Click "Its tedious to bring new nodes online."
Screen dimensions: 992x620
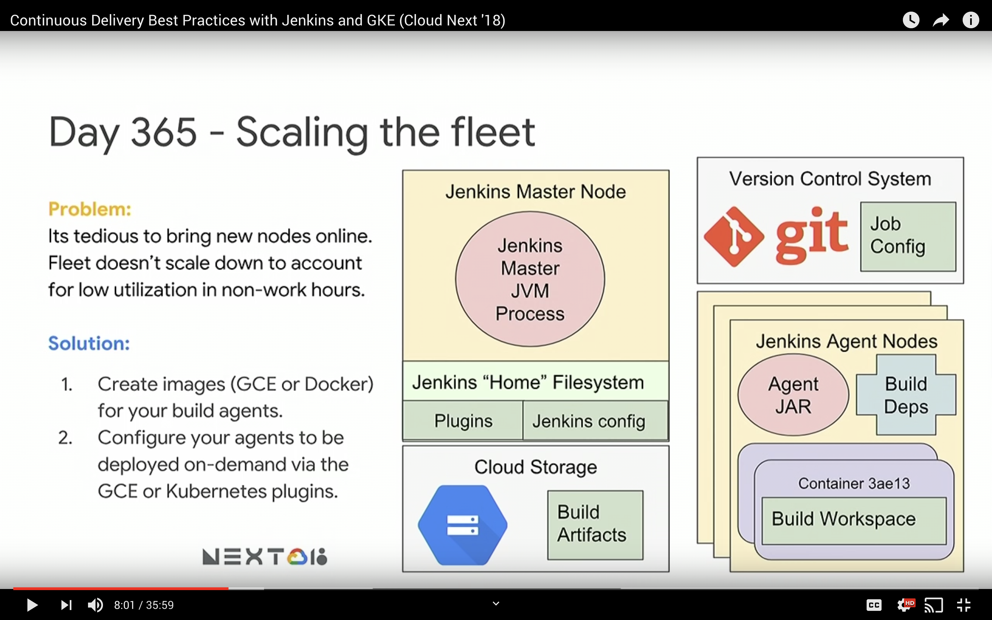tap(210, 236)
